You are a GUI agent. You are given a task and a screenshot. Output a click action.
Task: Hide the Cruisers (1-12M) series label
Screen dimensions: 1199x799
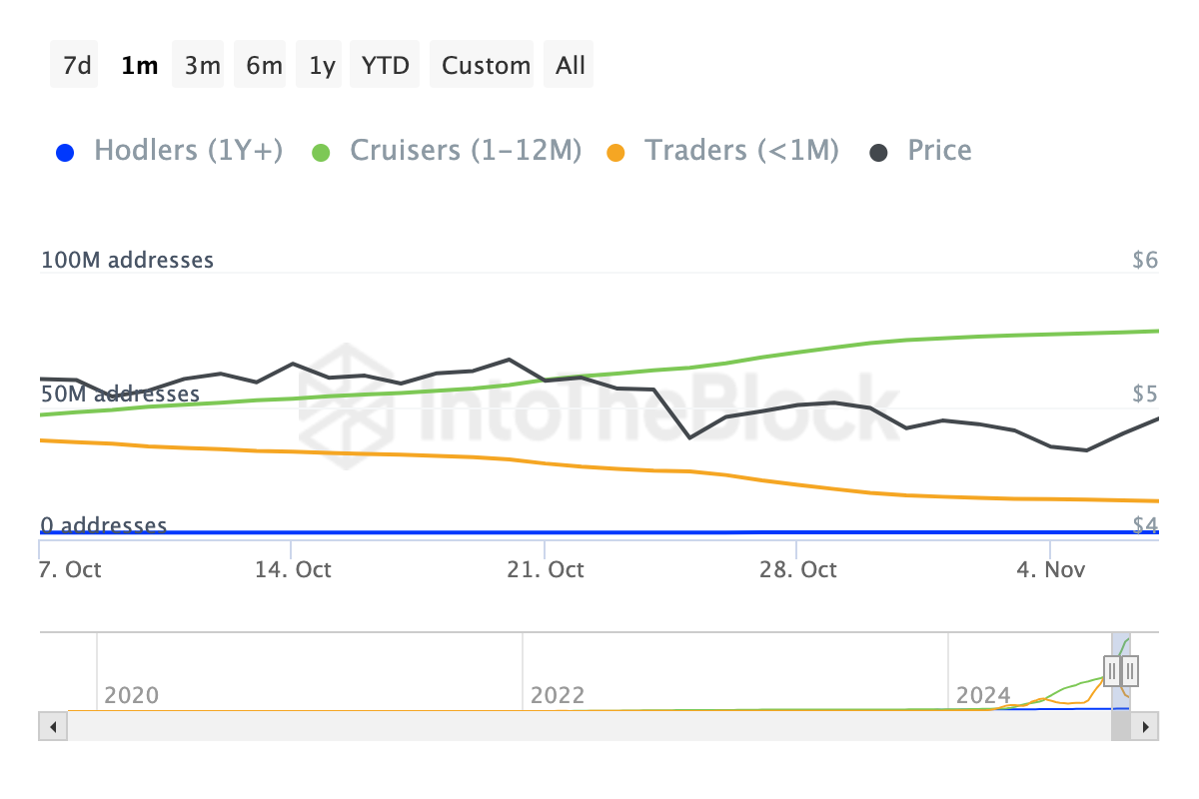pos(466,151)
